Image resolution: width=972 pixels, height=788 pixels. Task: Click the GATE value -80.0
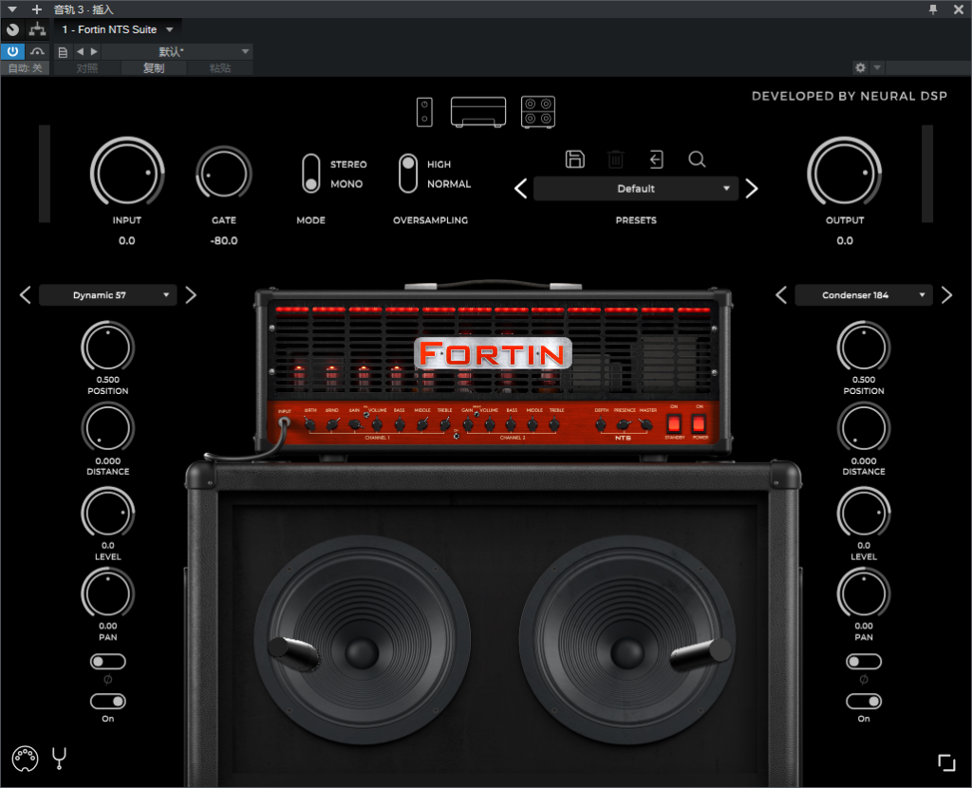click(x=224, y=240)
